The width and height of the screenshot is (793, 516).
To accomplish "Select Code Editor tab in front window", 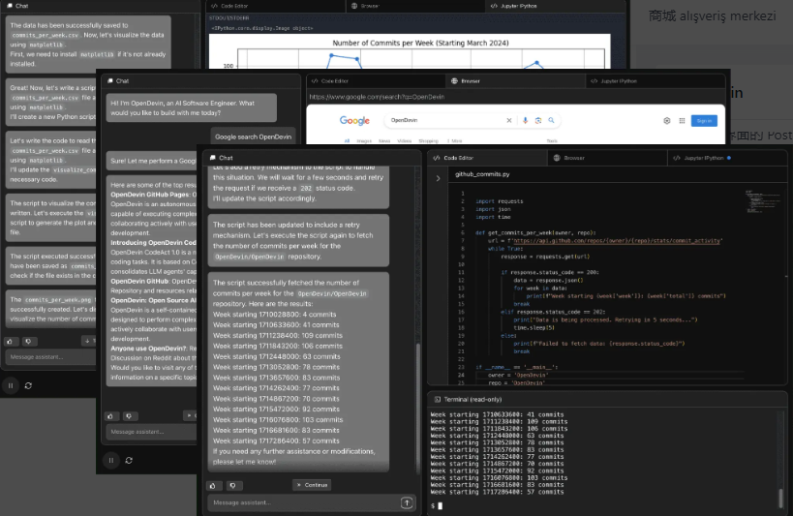I will [x=453, y=158].
